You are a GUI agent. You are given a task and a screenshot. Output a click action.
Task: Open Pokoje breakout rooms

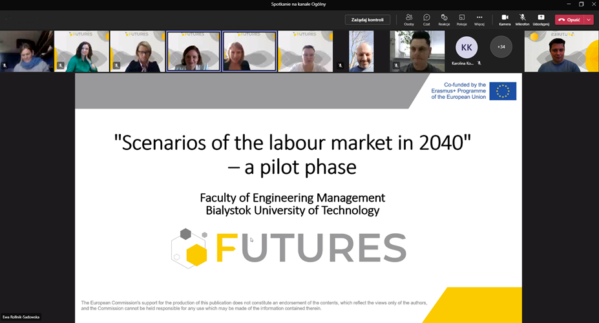461,19
